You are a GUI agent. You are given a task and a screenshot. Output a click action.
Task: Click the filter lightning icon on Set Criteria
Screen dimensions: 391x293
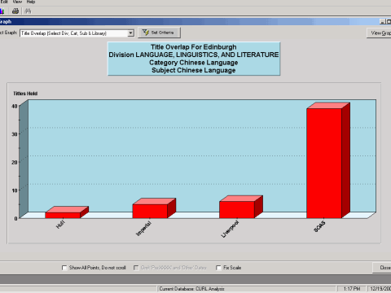click(146, 33)
